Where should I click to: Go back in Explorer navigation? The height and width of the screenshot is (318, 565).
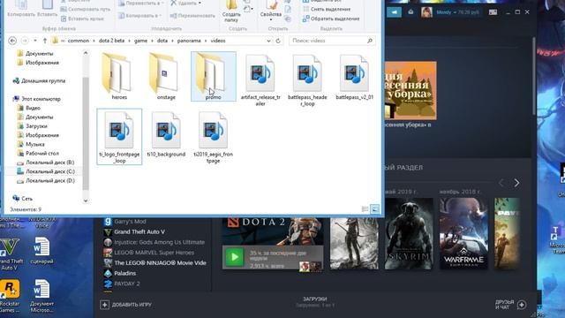(12, 41)
